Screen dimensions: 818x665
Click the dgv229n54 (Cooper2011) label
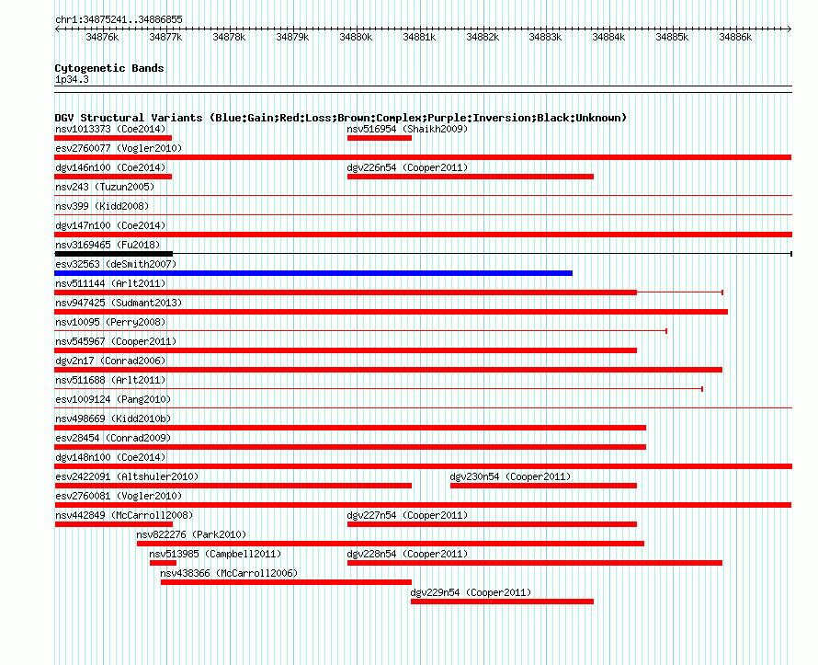[x=471, y=592]
